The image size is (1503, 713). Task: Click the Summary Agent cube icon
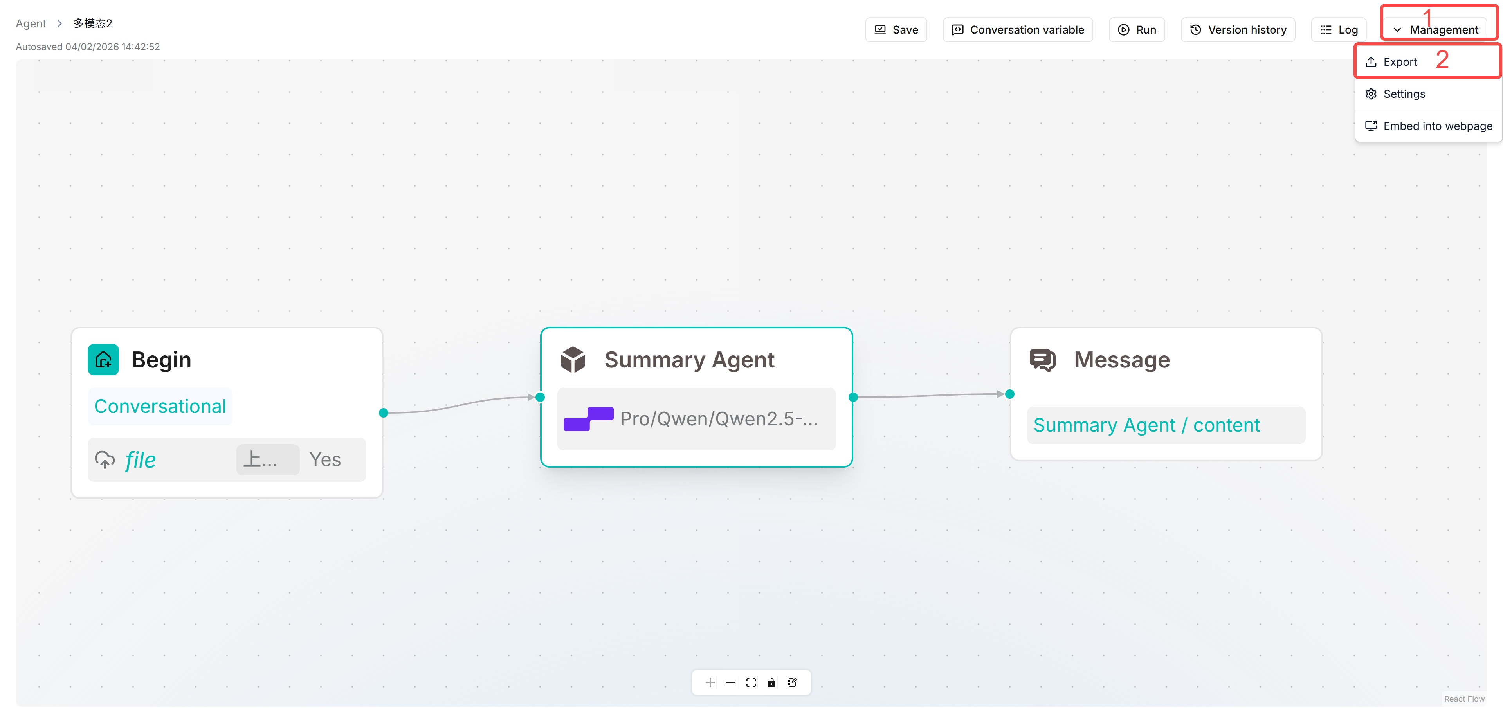click(573, 359)
